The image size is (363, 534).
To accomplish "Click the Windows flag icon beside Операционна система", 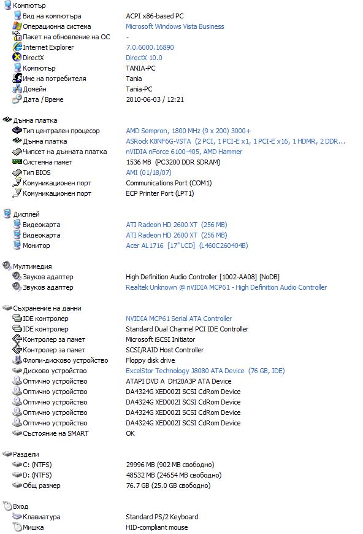I will 17,26.
